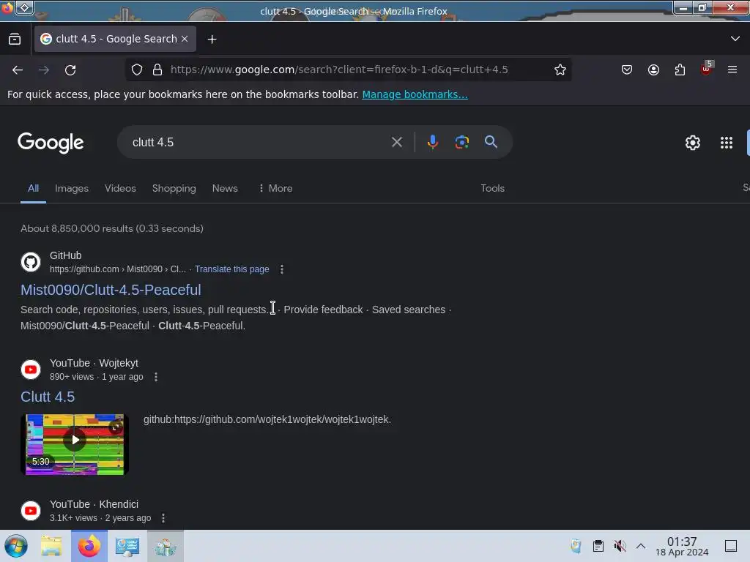The image size is (750, 562).
Task: Open Wojtekyt result more options dots
Action: [x=156, y=377]
